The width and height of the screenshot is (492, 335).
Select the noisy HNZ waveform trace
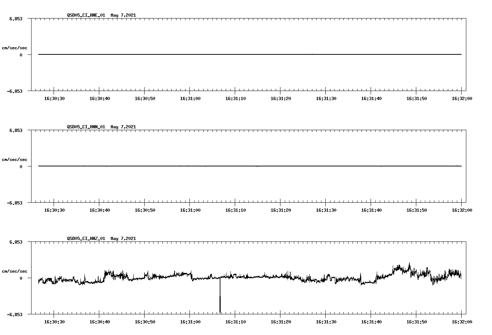coord(254,277)
